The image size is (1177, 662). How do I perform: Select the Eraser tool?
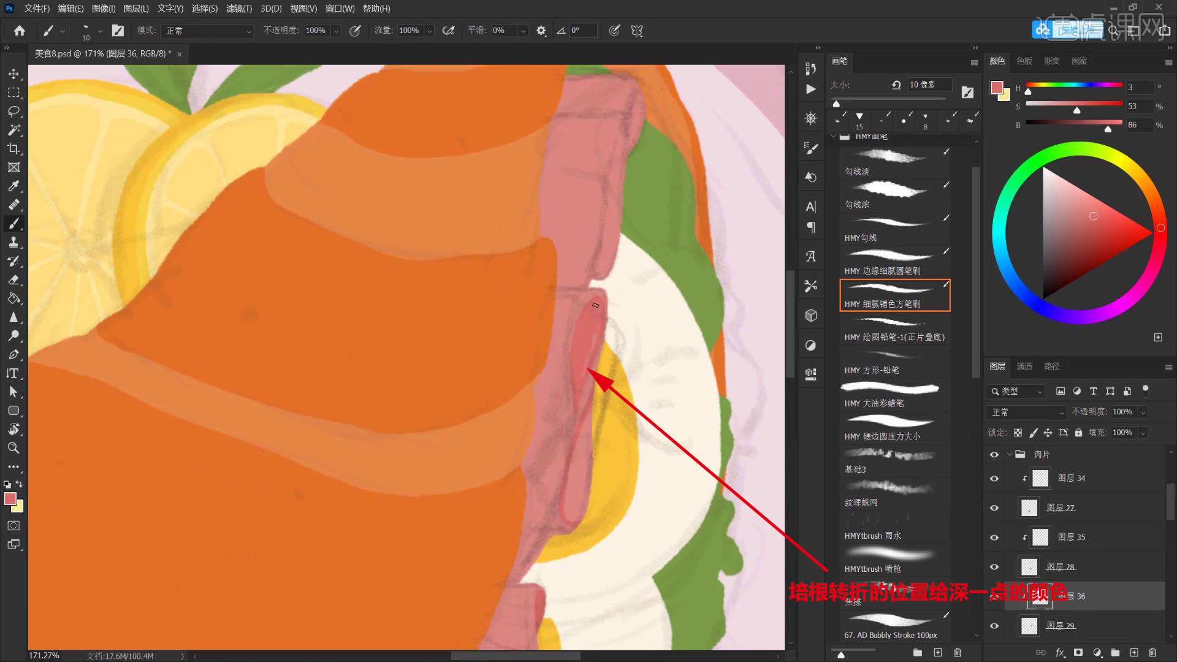(13, 280)
